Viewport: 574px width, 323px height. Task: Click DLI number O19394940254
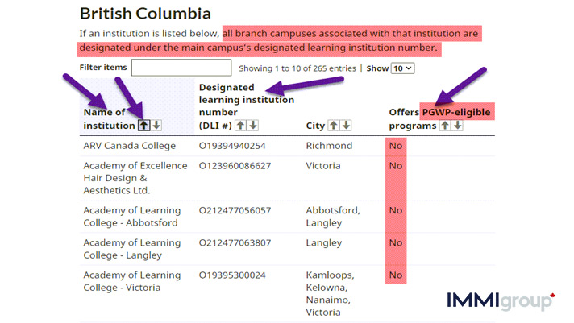tap(232, 146)
